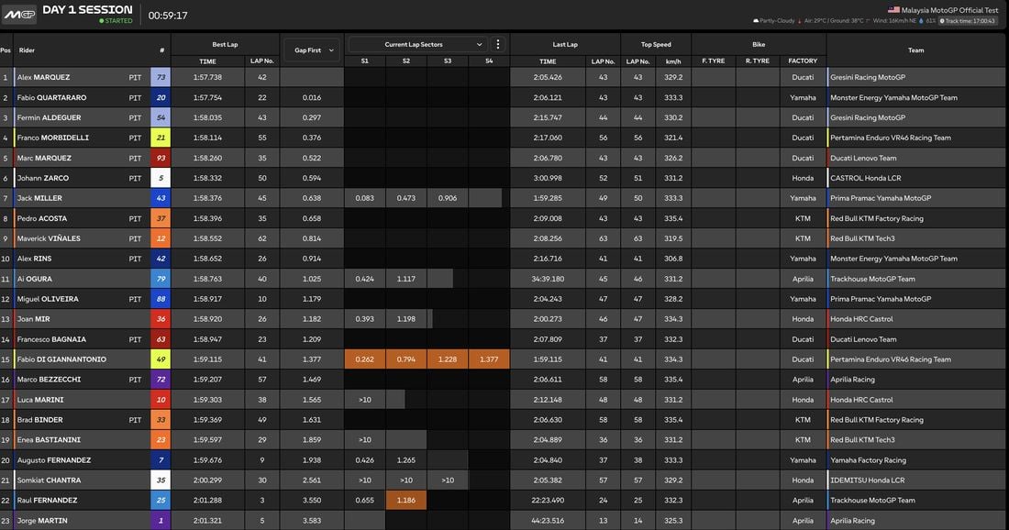Open the Gap First dropdown
The height and width of the screenshot is (530, 1009).
click(312, 50)
